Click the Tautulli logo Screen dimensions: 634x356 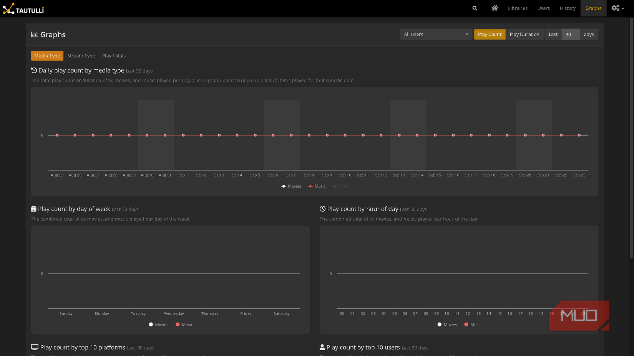[23, 8]
